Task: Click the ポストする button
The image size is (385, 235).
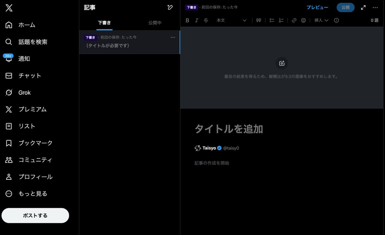Action: pyautogui.click(x=35, y=215)
